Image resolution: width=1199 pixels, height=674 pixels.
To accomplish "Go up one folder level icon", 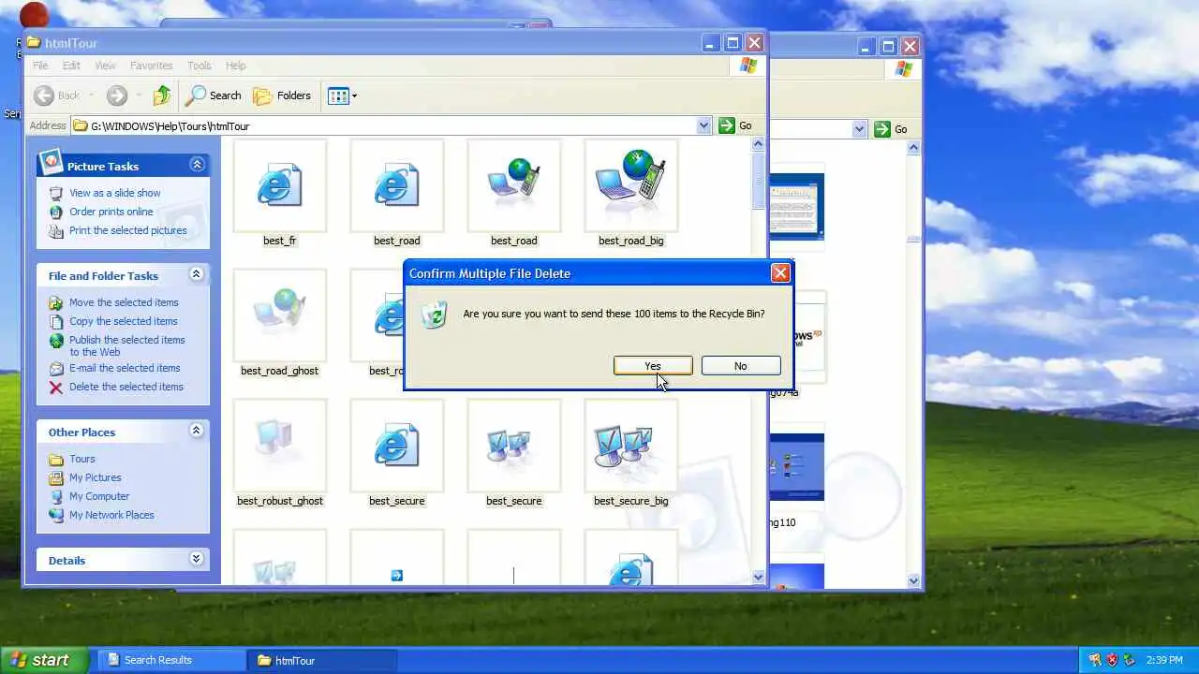I will tap(162, 95).
